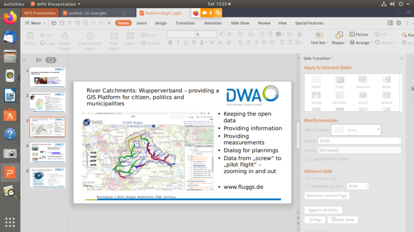
Task: Launch Firefox from the Ubuntu dock
Action: click(x=9, y=18)
